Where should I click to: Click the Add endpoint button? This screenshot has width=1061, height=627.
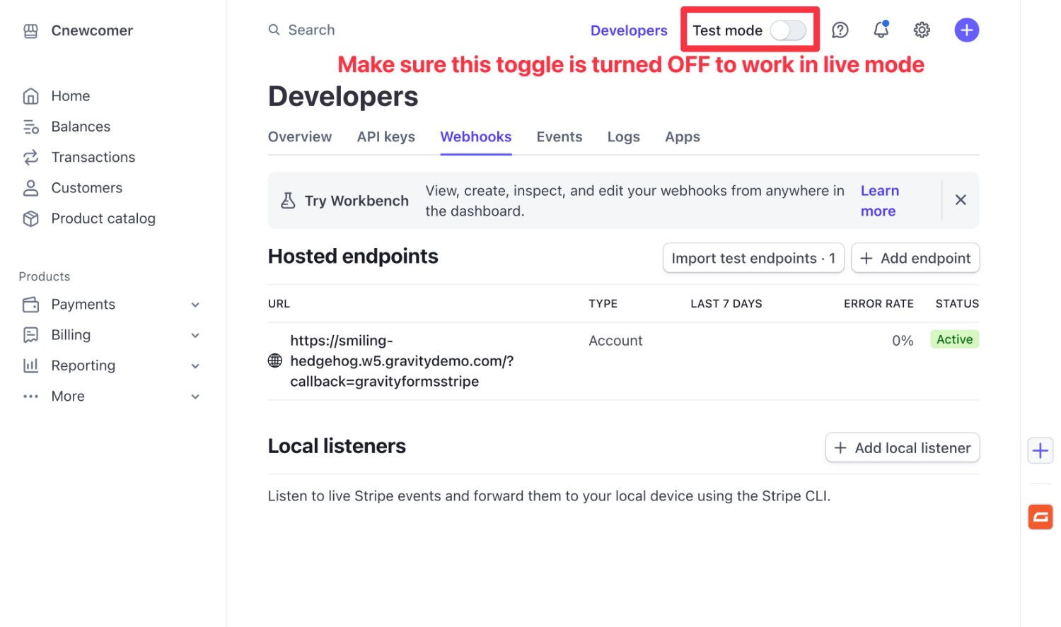[915, 258]
